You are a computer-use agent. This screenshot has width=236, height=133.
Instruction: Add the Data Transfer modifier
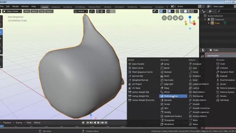pyautogui.click(x=136, y=64)
